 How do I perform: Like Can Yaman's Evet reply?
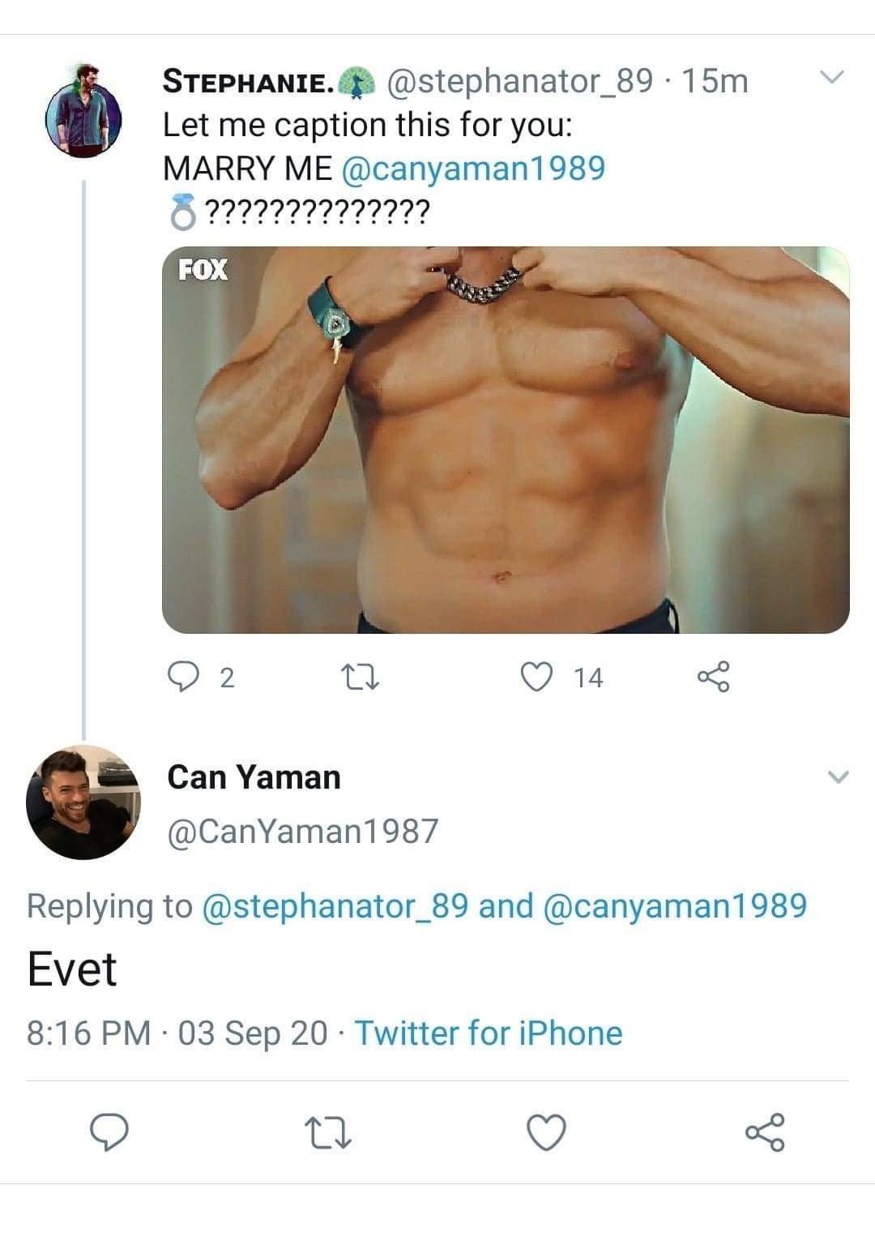click(547, 1132)
